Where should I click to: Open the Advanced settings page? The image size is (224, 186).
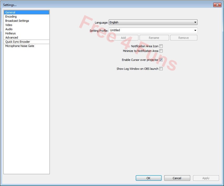point(12,38)
